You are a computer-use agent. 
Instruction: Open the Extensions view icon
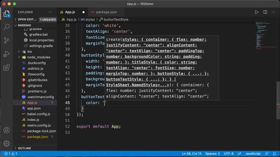[x=7, y=68]
